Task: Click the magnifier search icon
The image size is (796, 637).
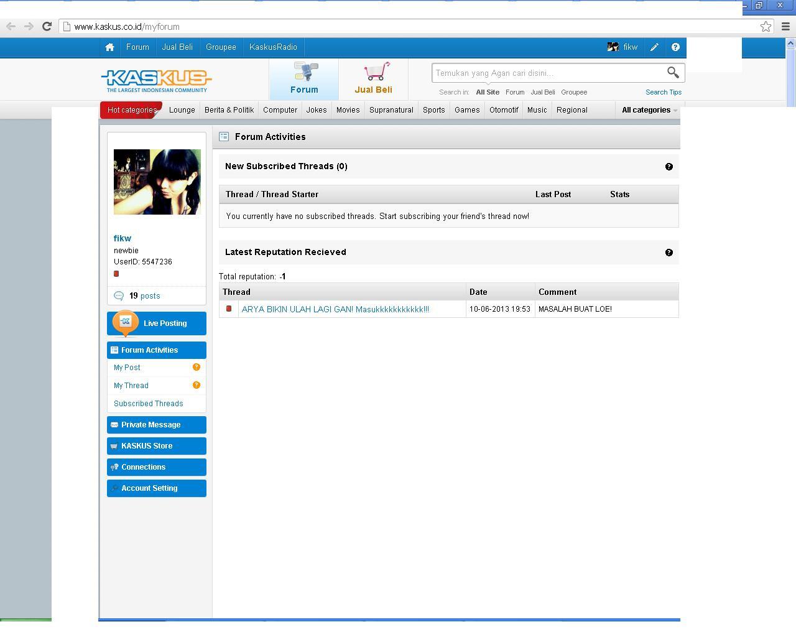Action: [673, 73]
